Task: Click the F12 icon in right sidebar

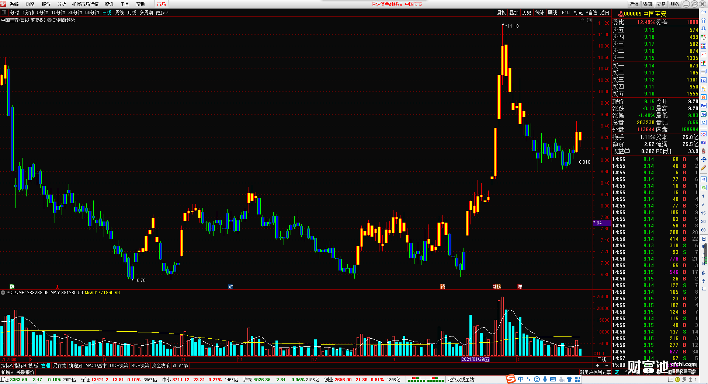Action: click(704, 105)
